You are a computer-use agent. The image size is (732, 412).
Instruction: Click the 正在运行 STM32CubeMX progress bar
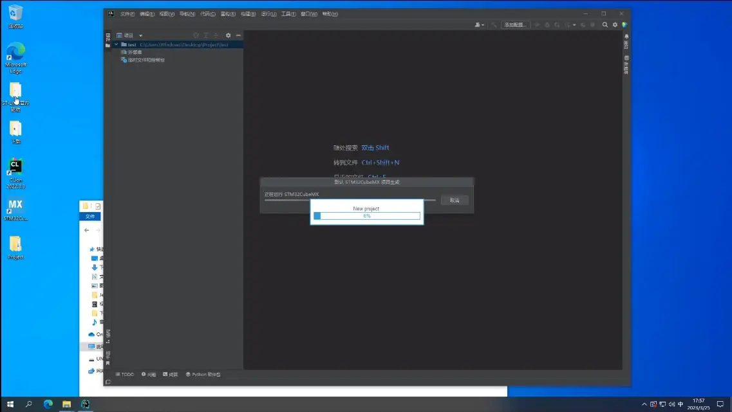click(x=350, y=200)
